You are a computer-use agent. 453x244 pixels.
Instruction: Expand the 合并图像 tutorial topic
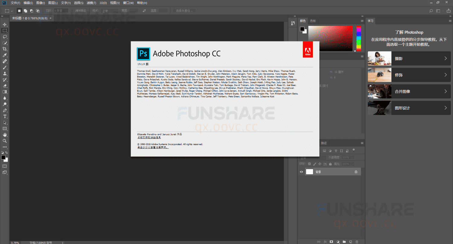click(x=409, y=91)
